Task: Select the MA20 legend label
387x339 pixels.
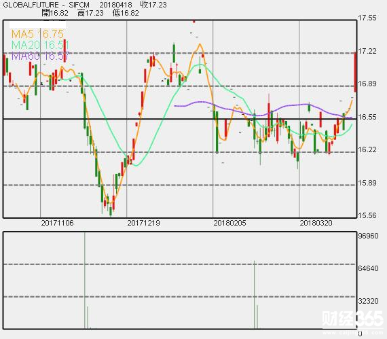Action: (40, 46)
